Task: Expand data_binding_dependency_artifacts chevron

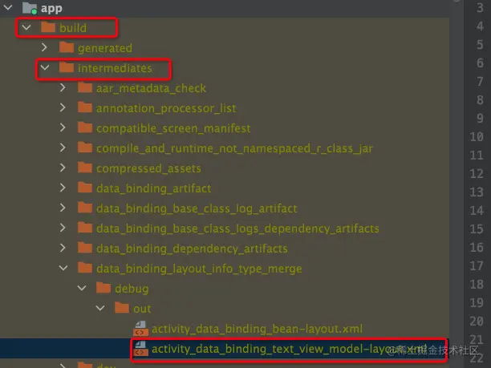Action: click(x=63, y=248)
